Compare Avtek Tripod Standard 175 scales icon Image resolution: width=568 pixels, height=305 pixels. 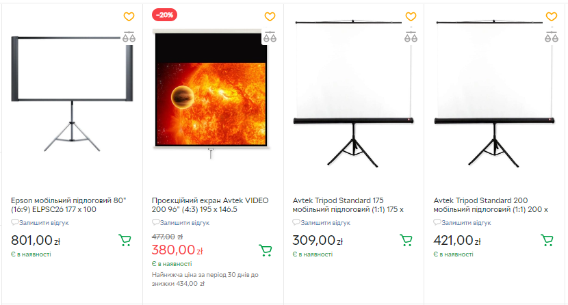click(411, 37)
